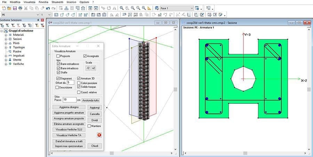Click the last pencil-note icon in second toolbar
Image resolution: width=313 pixels, height=157 pixels.
point(220,15)
